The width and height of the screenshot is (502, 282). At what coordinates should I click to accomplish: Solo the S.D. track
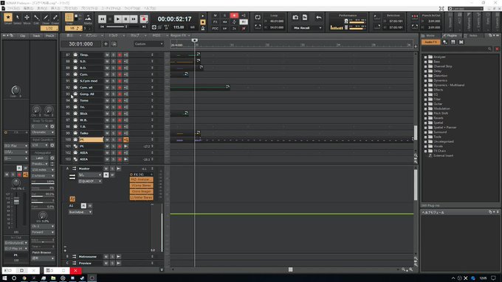point(114,61)
